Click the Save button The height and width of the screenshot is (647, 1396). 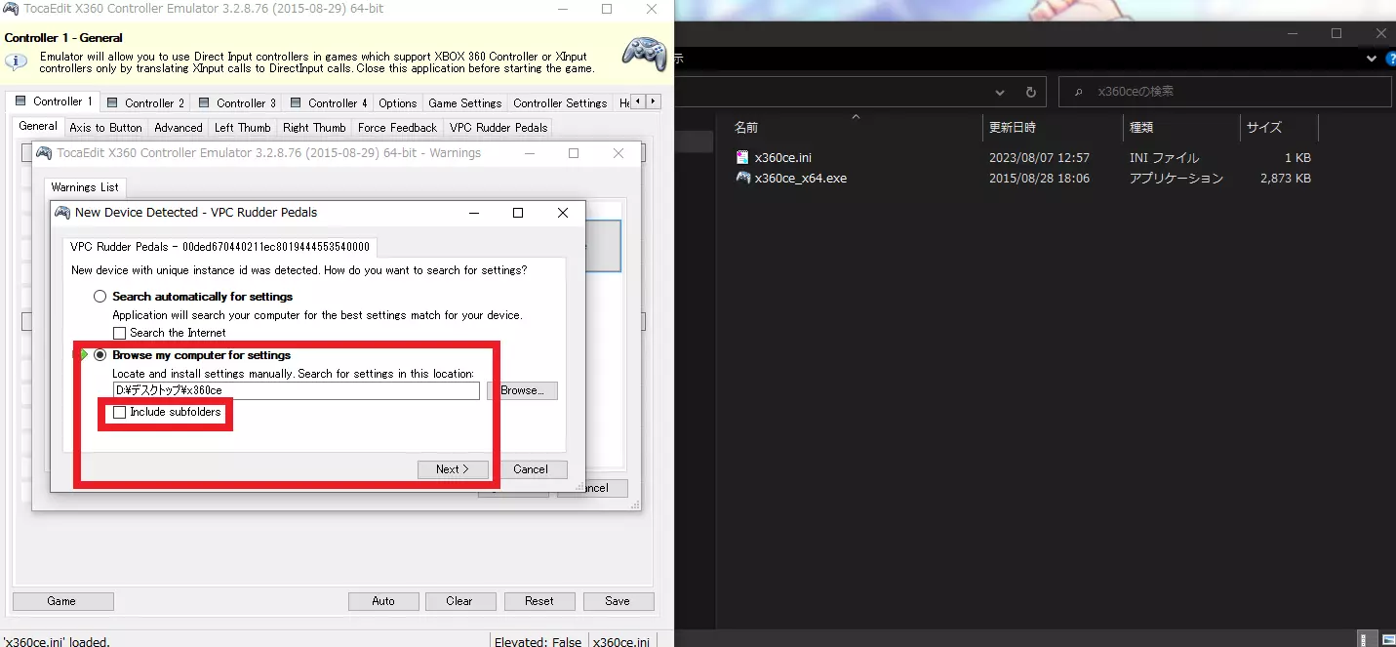(x=618, y=601)
